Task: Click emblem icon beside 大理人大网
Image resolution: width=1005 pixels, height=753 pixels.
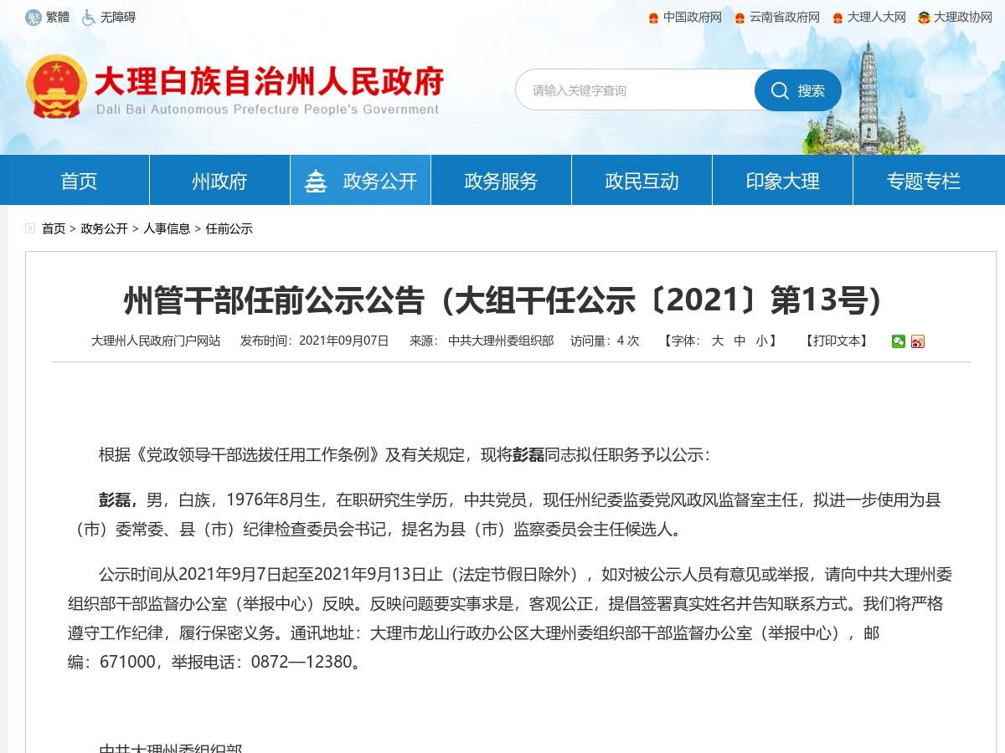Action: tap(837, 18)
